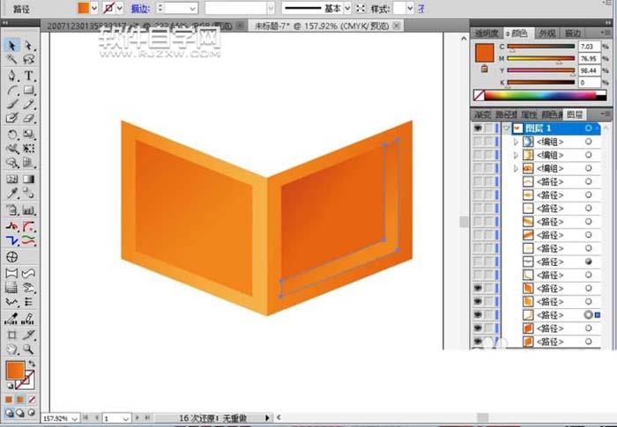
Task: Select the Type tool
Action: pos(29,76)
